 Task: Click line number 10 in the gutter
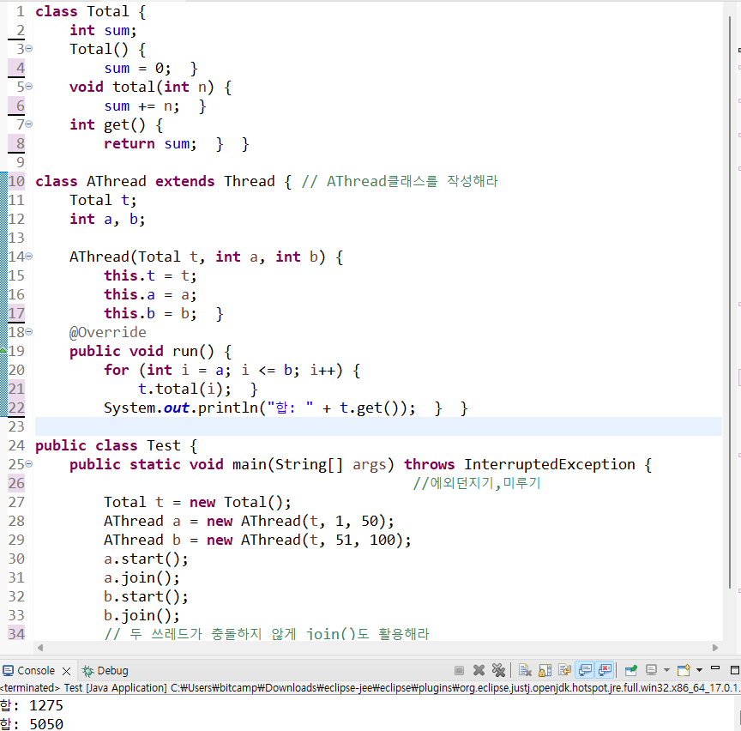tap(16, 181)
